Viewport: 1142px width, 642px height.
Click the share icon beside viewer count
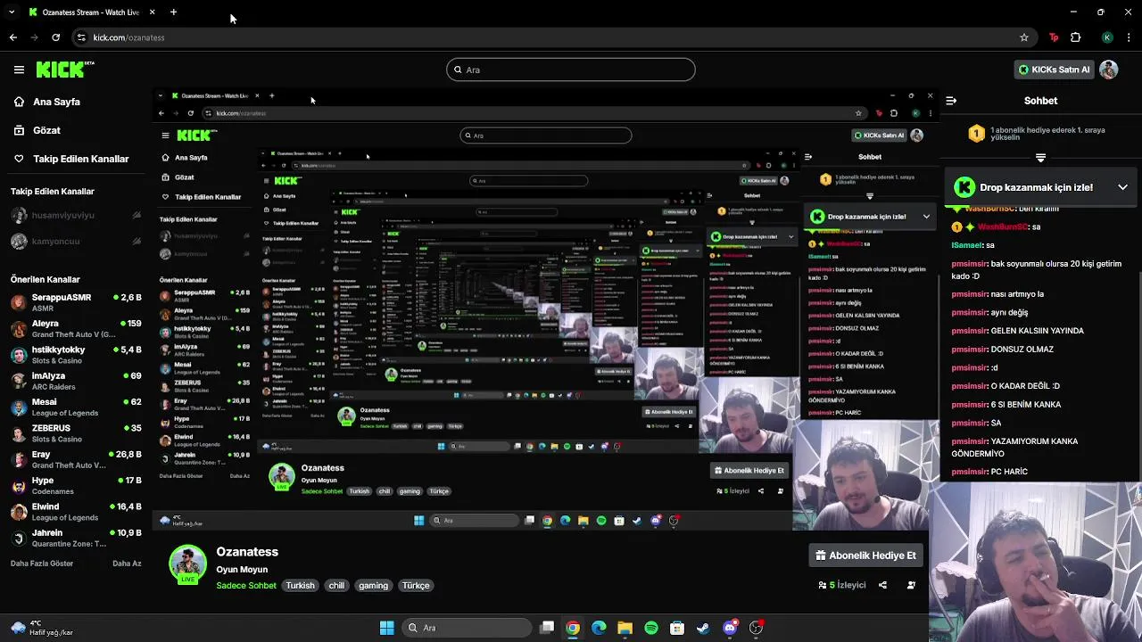click(882, 586)
